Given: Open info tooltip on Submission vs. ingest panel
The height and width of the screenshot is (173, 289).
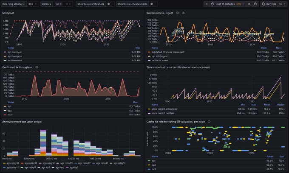Looking at the screenshot, I should pyautogui.click(x=177, y=13).
